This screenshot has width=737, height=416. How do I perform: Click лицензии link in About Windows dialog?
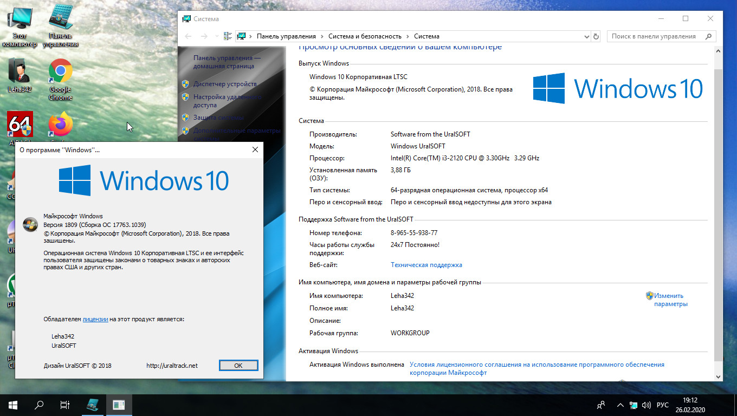coord(95,319)
